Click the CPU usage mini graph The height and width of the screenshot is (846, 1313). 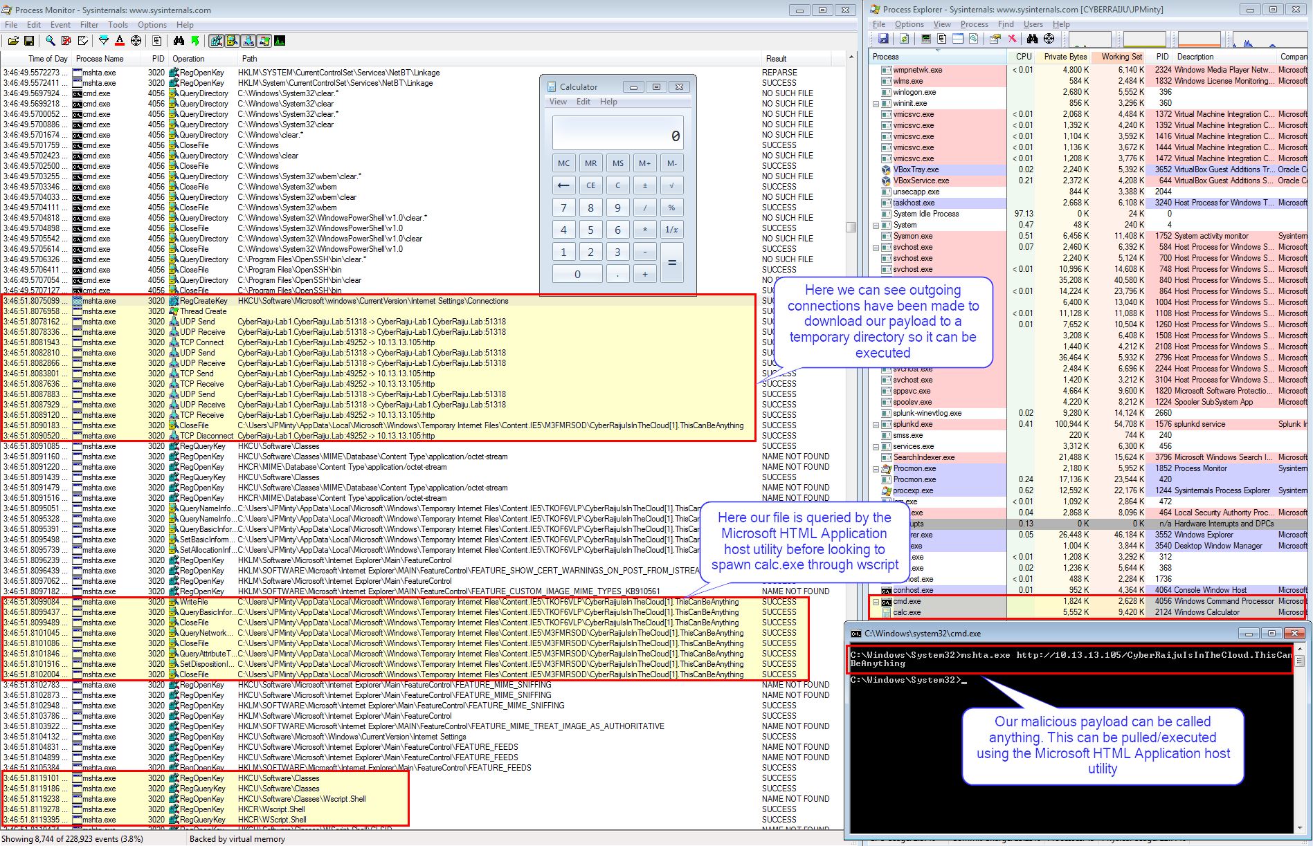point(1090,39)
